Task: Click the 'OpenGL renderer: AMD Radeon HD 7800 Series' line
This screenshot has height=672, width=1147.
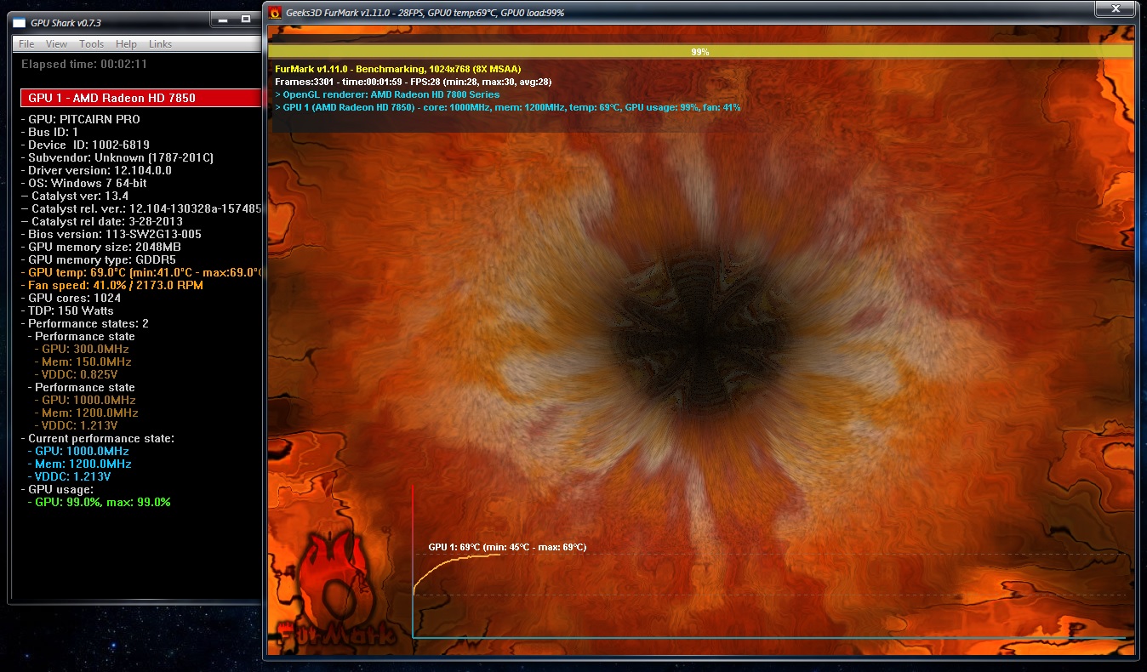Action: click(387, 94)
